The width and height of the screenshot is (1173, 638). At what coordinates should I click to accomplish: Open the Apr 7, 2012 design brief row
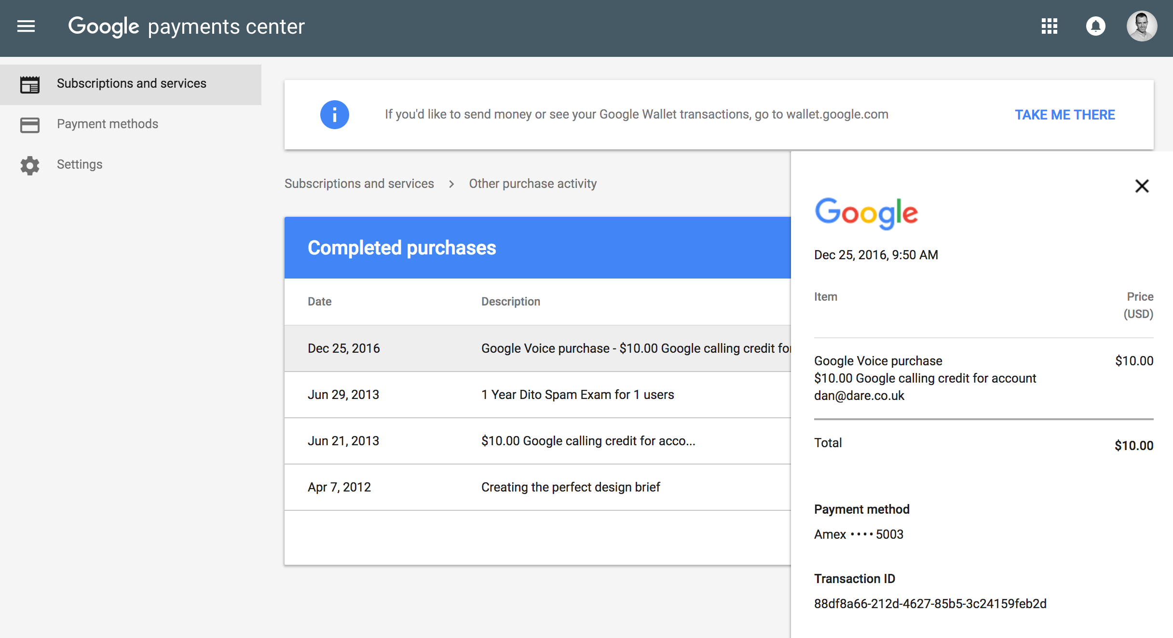(538, 487)
